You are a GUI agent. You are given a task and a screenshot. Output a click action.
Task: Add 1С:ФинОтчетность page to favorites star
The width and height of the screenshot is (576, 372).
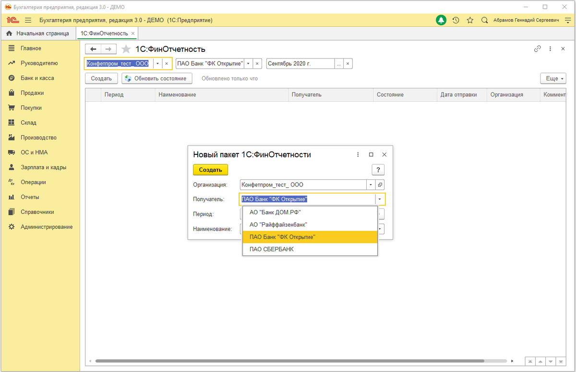point(126,49)
